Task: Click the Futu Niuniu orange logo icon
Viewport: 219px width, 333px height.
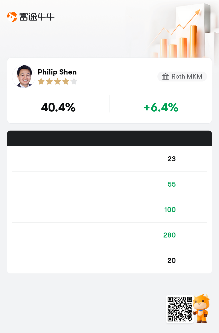Action: [12, 17]
